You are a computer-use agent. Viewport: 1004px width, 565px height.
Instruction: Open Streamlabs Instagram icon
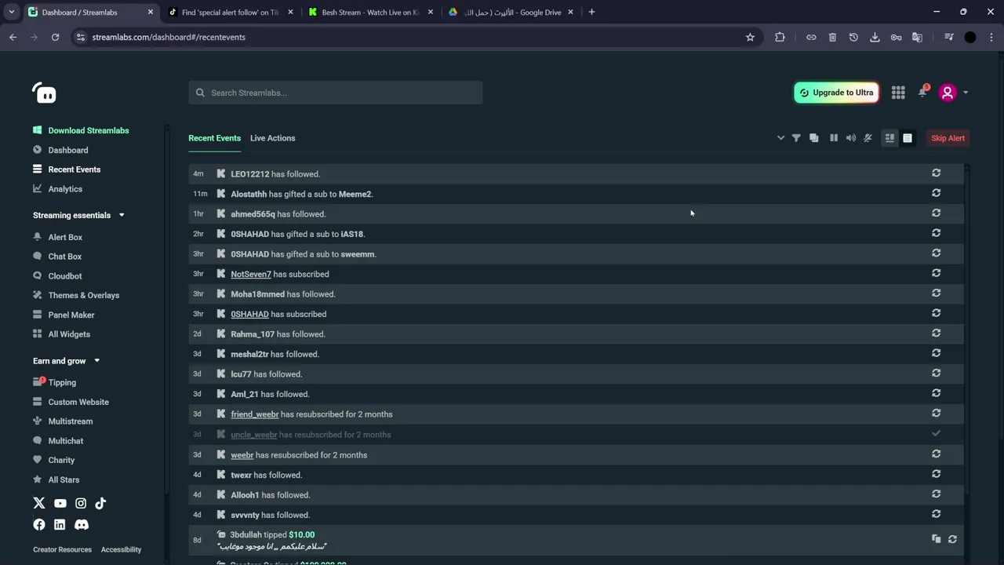(81, 503)
